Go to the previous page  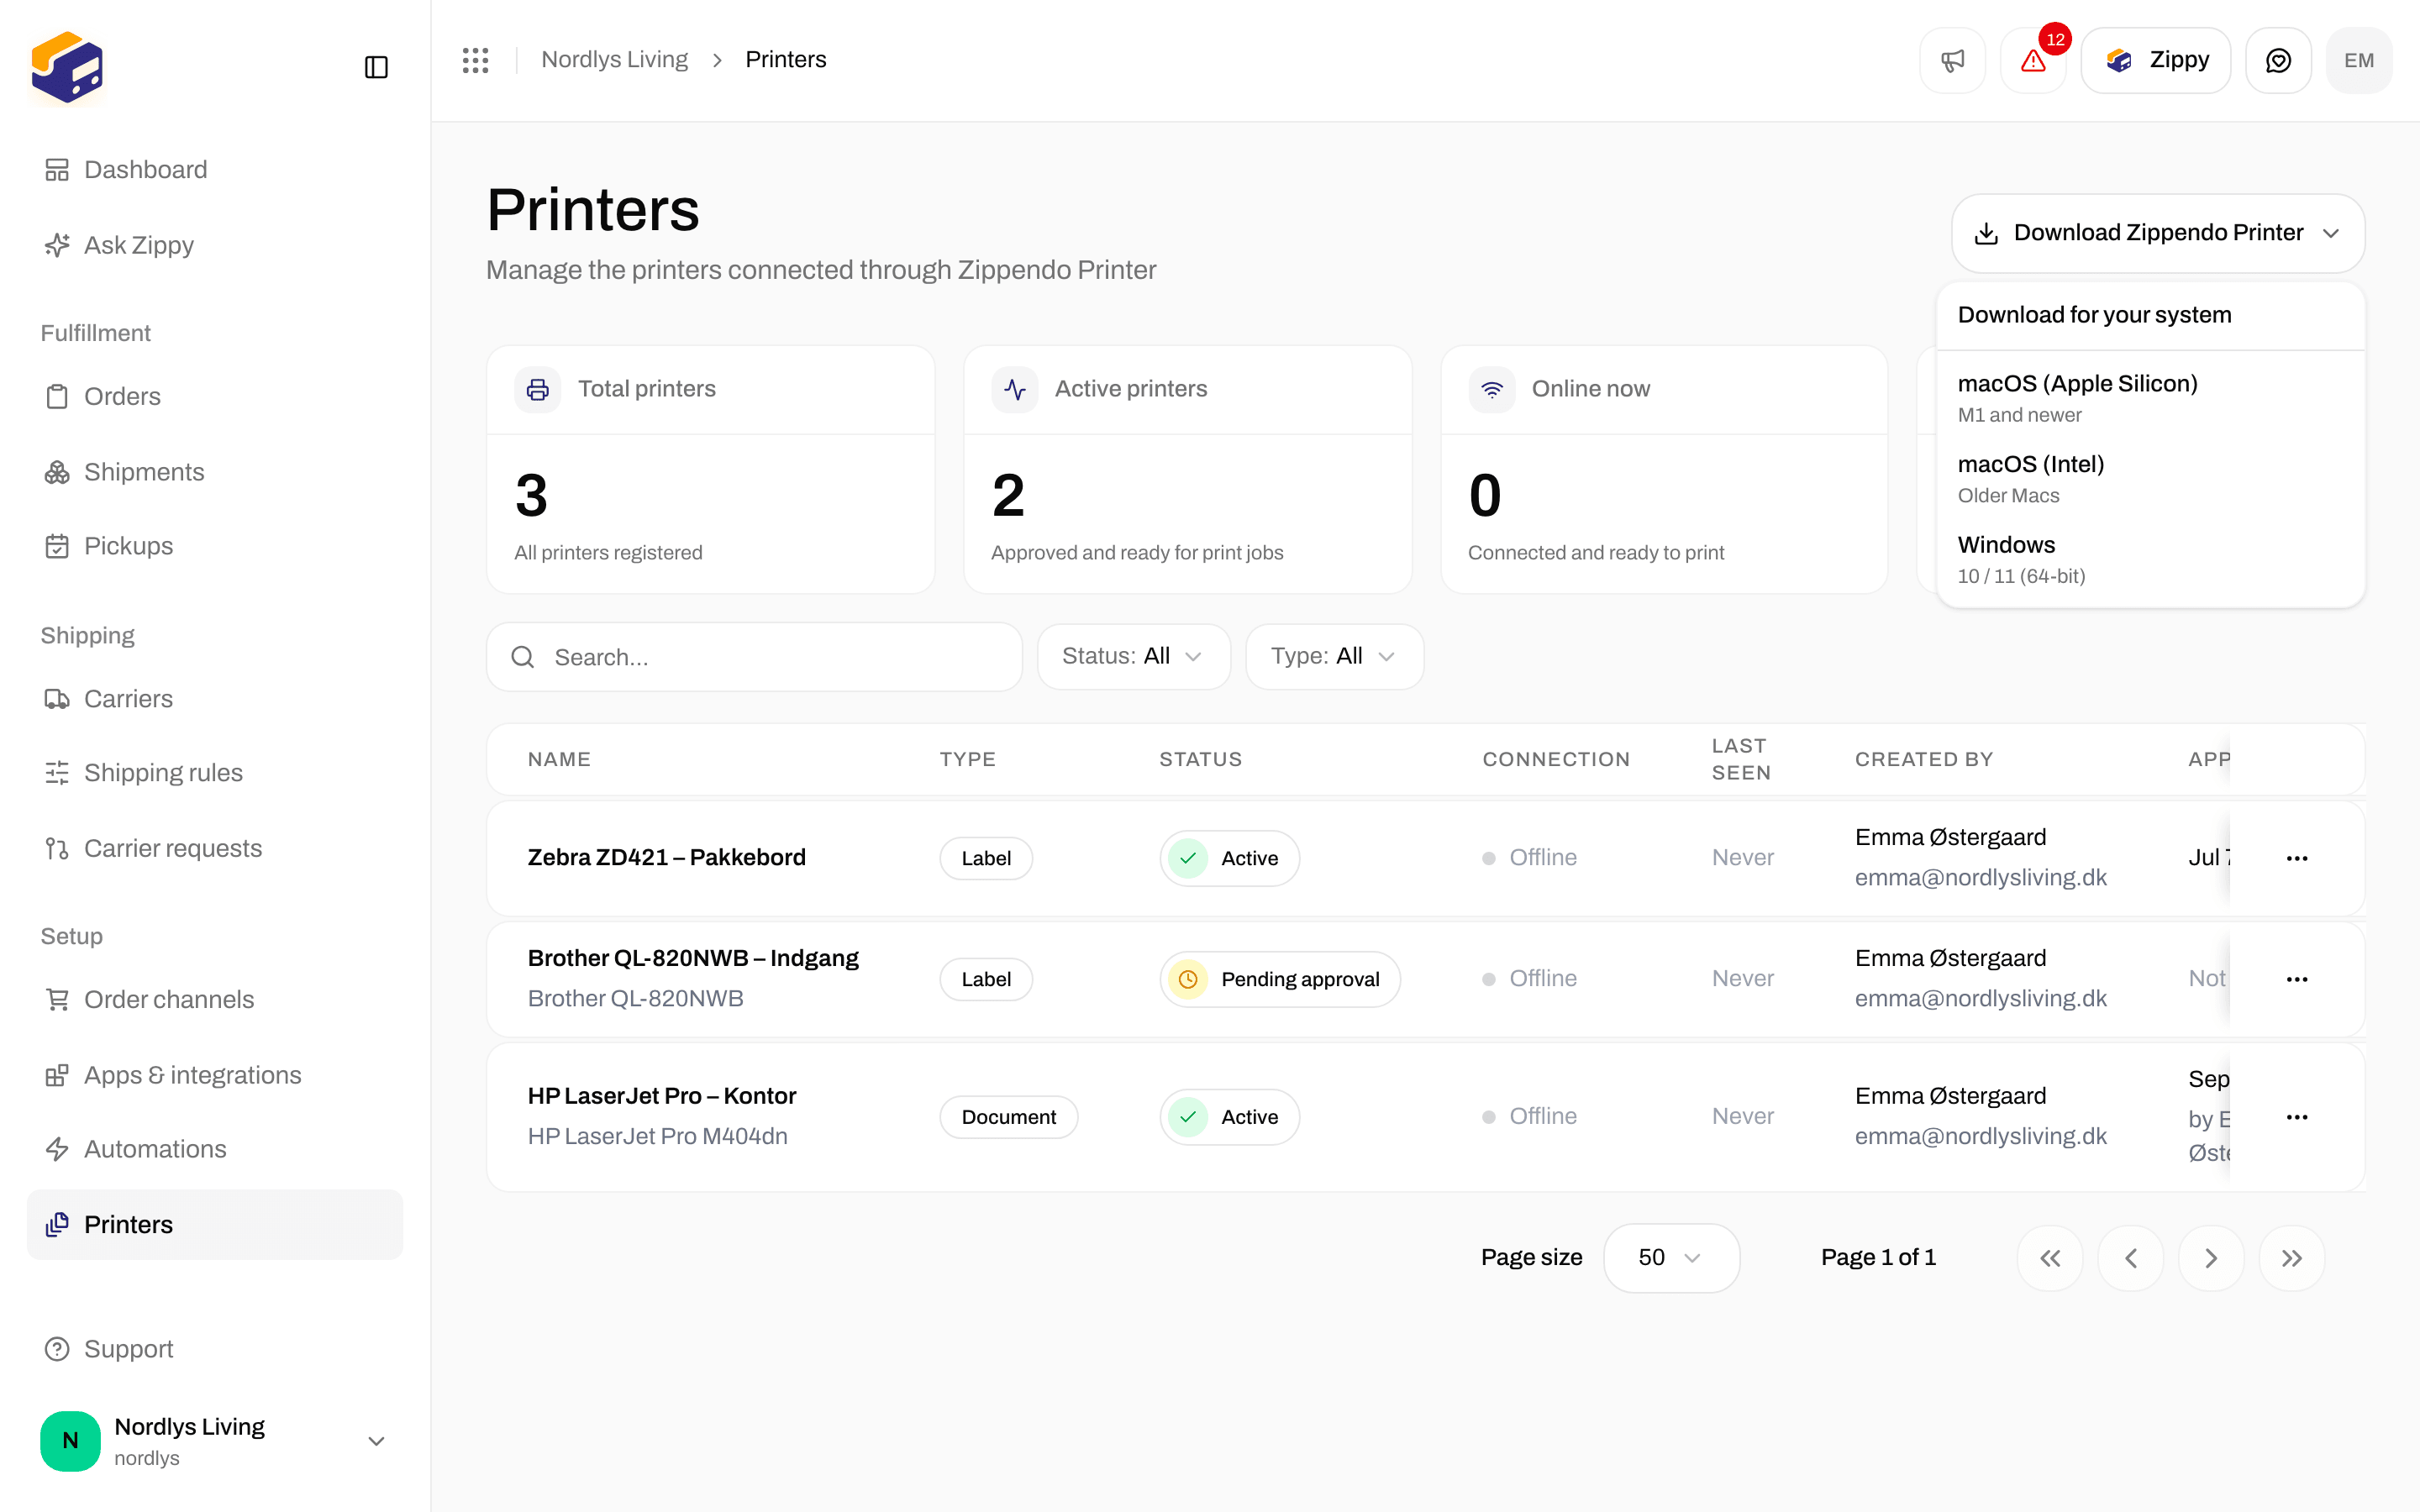2131,1258
